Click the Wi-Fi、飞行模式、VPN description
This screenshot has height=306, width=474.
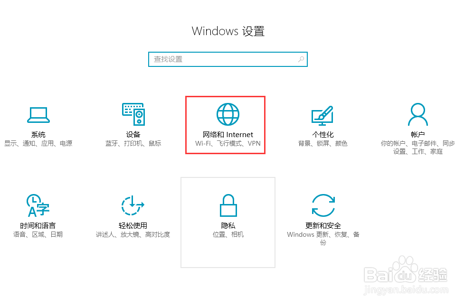(228, 143)
